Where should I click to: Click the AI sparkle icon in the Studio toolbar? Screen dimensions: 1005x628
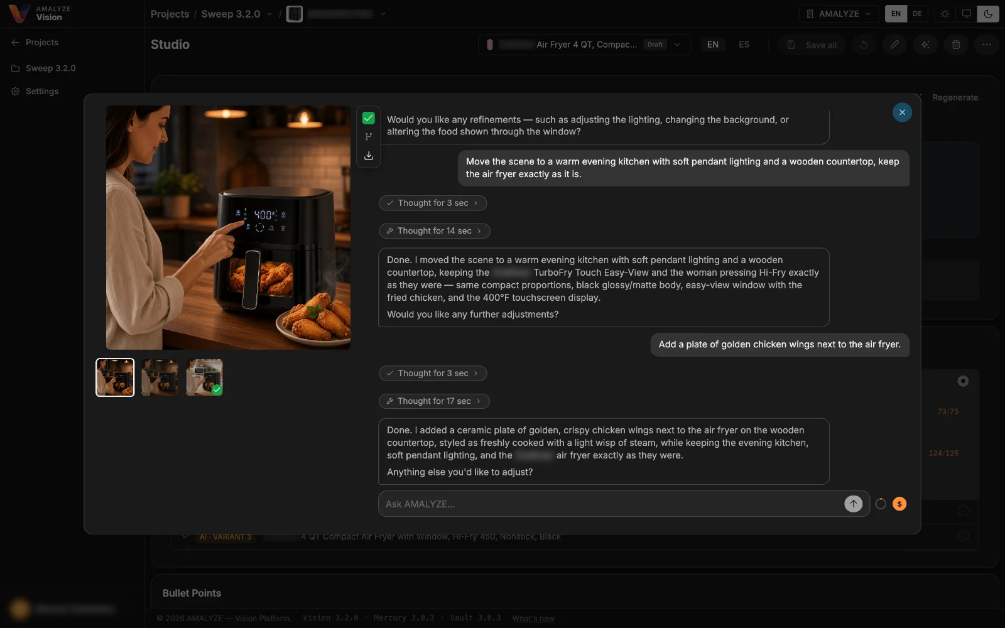(925, 45)
